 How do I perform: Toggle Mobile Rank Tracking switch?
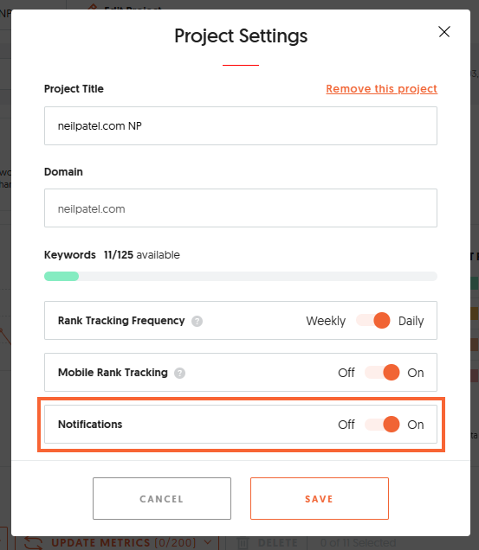[x=382, y=372]
